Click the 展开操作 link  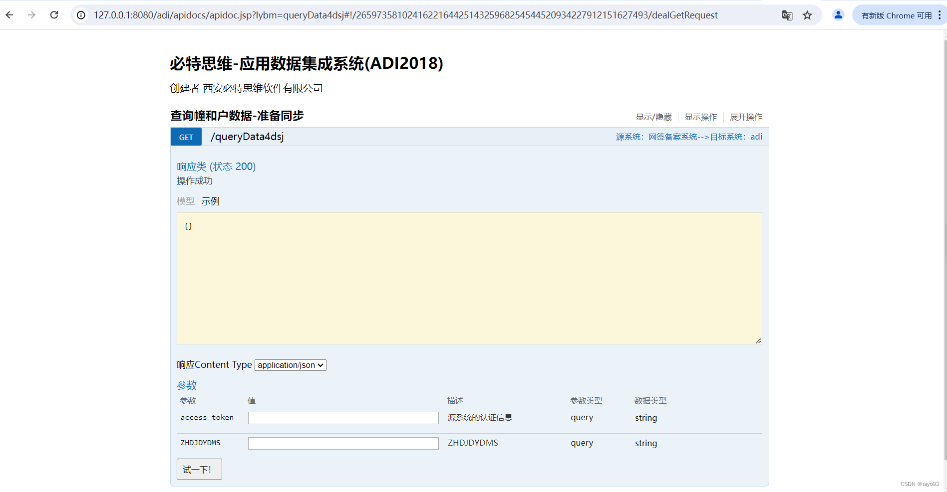[746, 117]
